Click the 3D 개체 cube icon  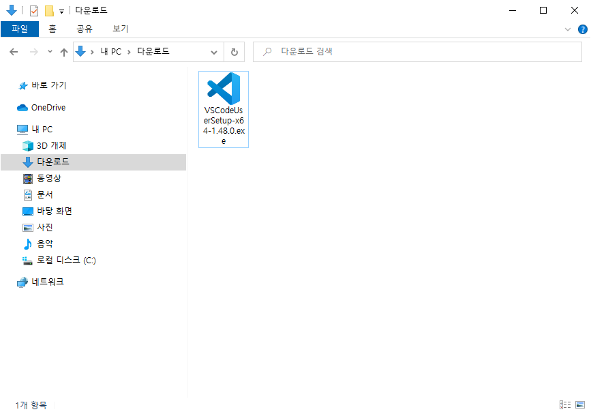(28, 146)
